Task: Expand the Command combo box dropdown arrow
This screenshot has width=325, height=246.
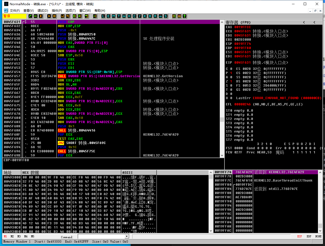Action: pos(127,236)
